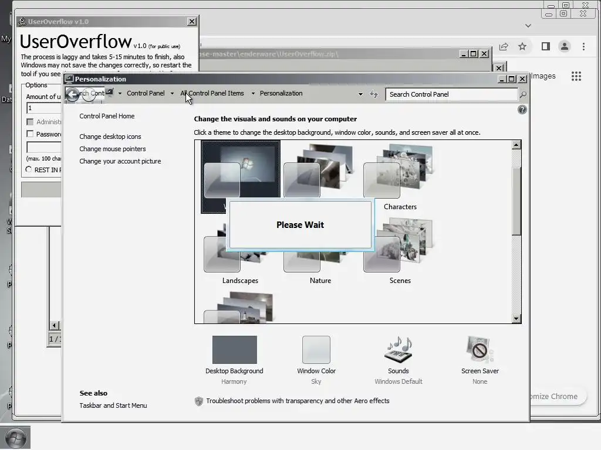Click the UserOverflow title bar icon

click(x=22, y=22)
